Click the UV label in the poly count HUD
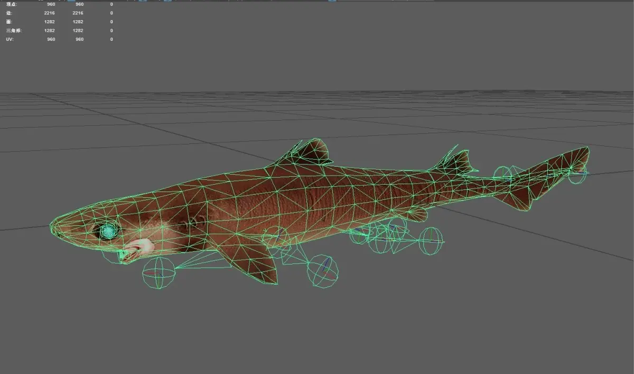Viewport: 634px width, 374px height. point(10,40)
